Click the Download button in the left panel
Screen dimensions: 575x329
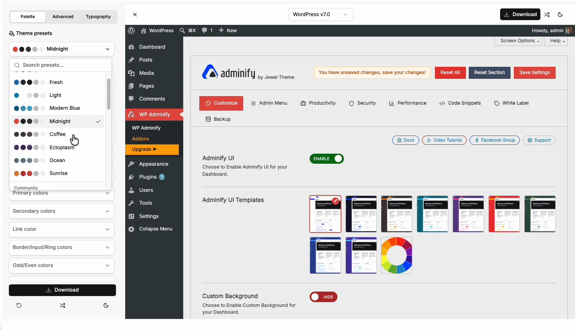62,290
